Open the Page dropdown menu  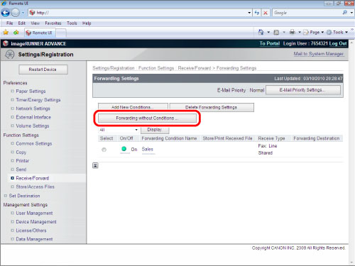(314, 32)
